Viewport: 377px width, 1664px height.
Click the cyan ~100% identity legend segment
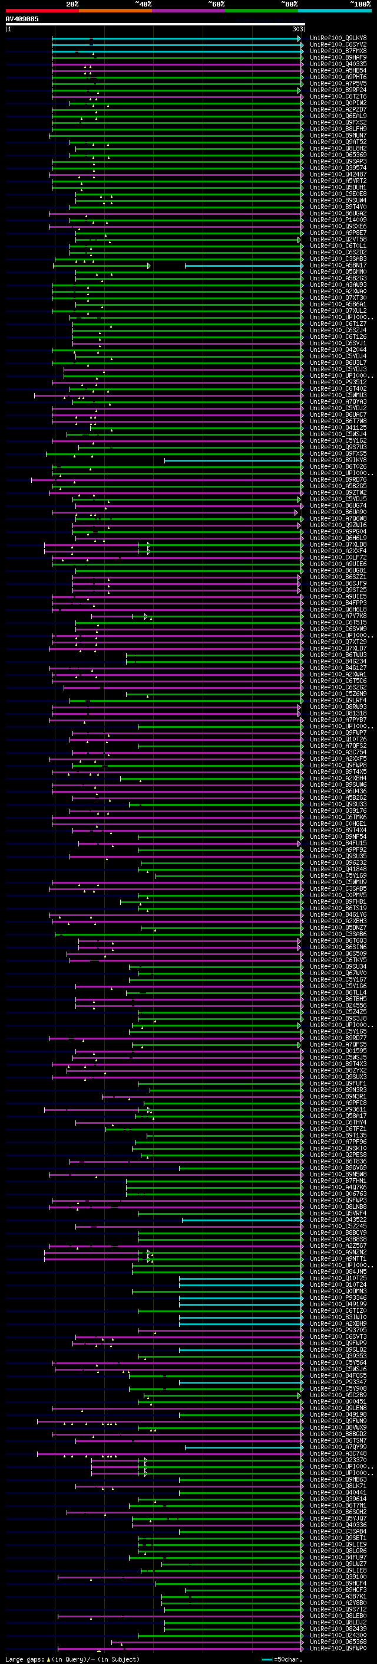[335, 11]
